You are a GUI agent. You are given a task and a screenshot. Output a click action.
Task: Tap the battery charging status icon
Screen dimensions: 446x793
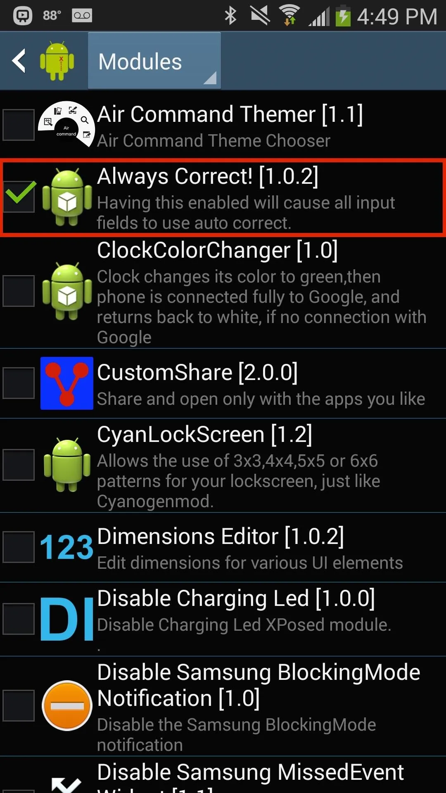(x=342, y=16)
